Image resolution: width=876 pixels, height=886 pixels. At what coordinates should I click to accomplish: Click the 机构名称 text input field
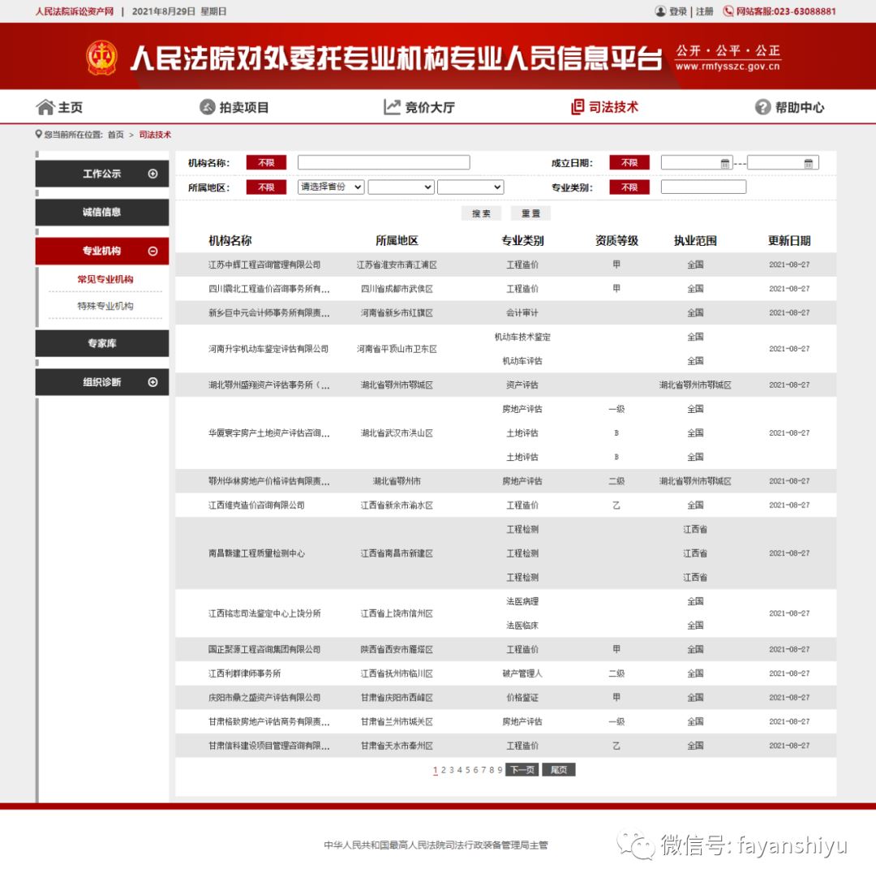click(383, 163)
